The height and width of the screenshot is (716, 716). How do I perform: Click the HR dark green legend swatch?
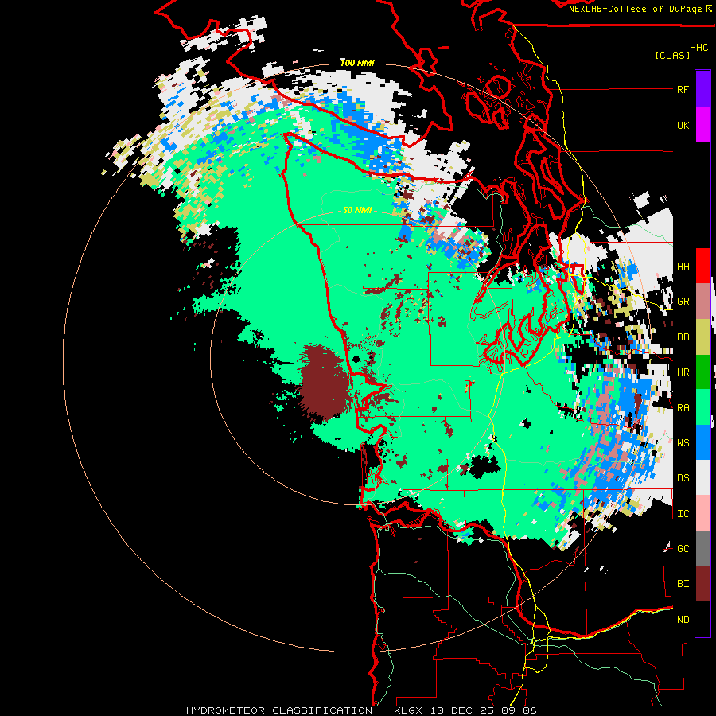pyautogui.click(x=702, y=372)
